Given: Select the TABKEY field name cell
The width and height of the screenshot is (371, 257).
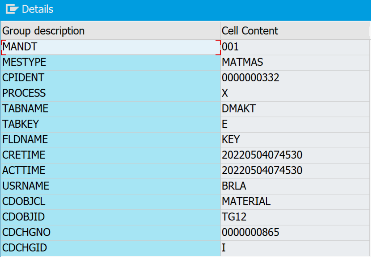Looking at the screenshot, I should (21, 124).
